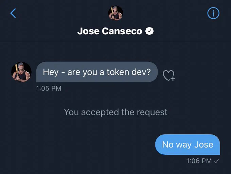Click the sent checkmark after 1:06 PM
This screenshot has width=231, height=174.
(x=217, y=161)
